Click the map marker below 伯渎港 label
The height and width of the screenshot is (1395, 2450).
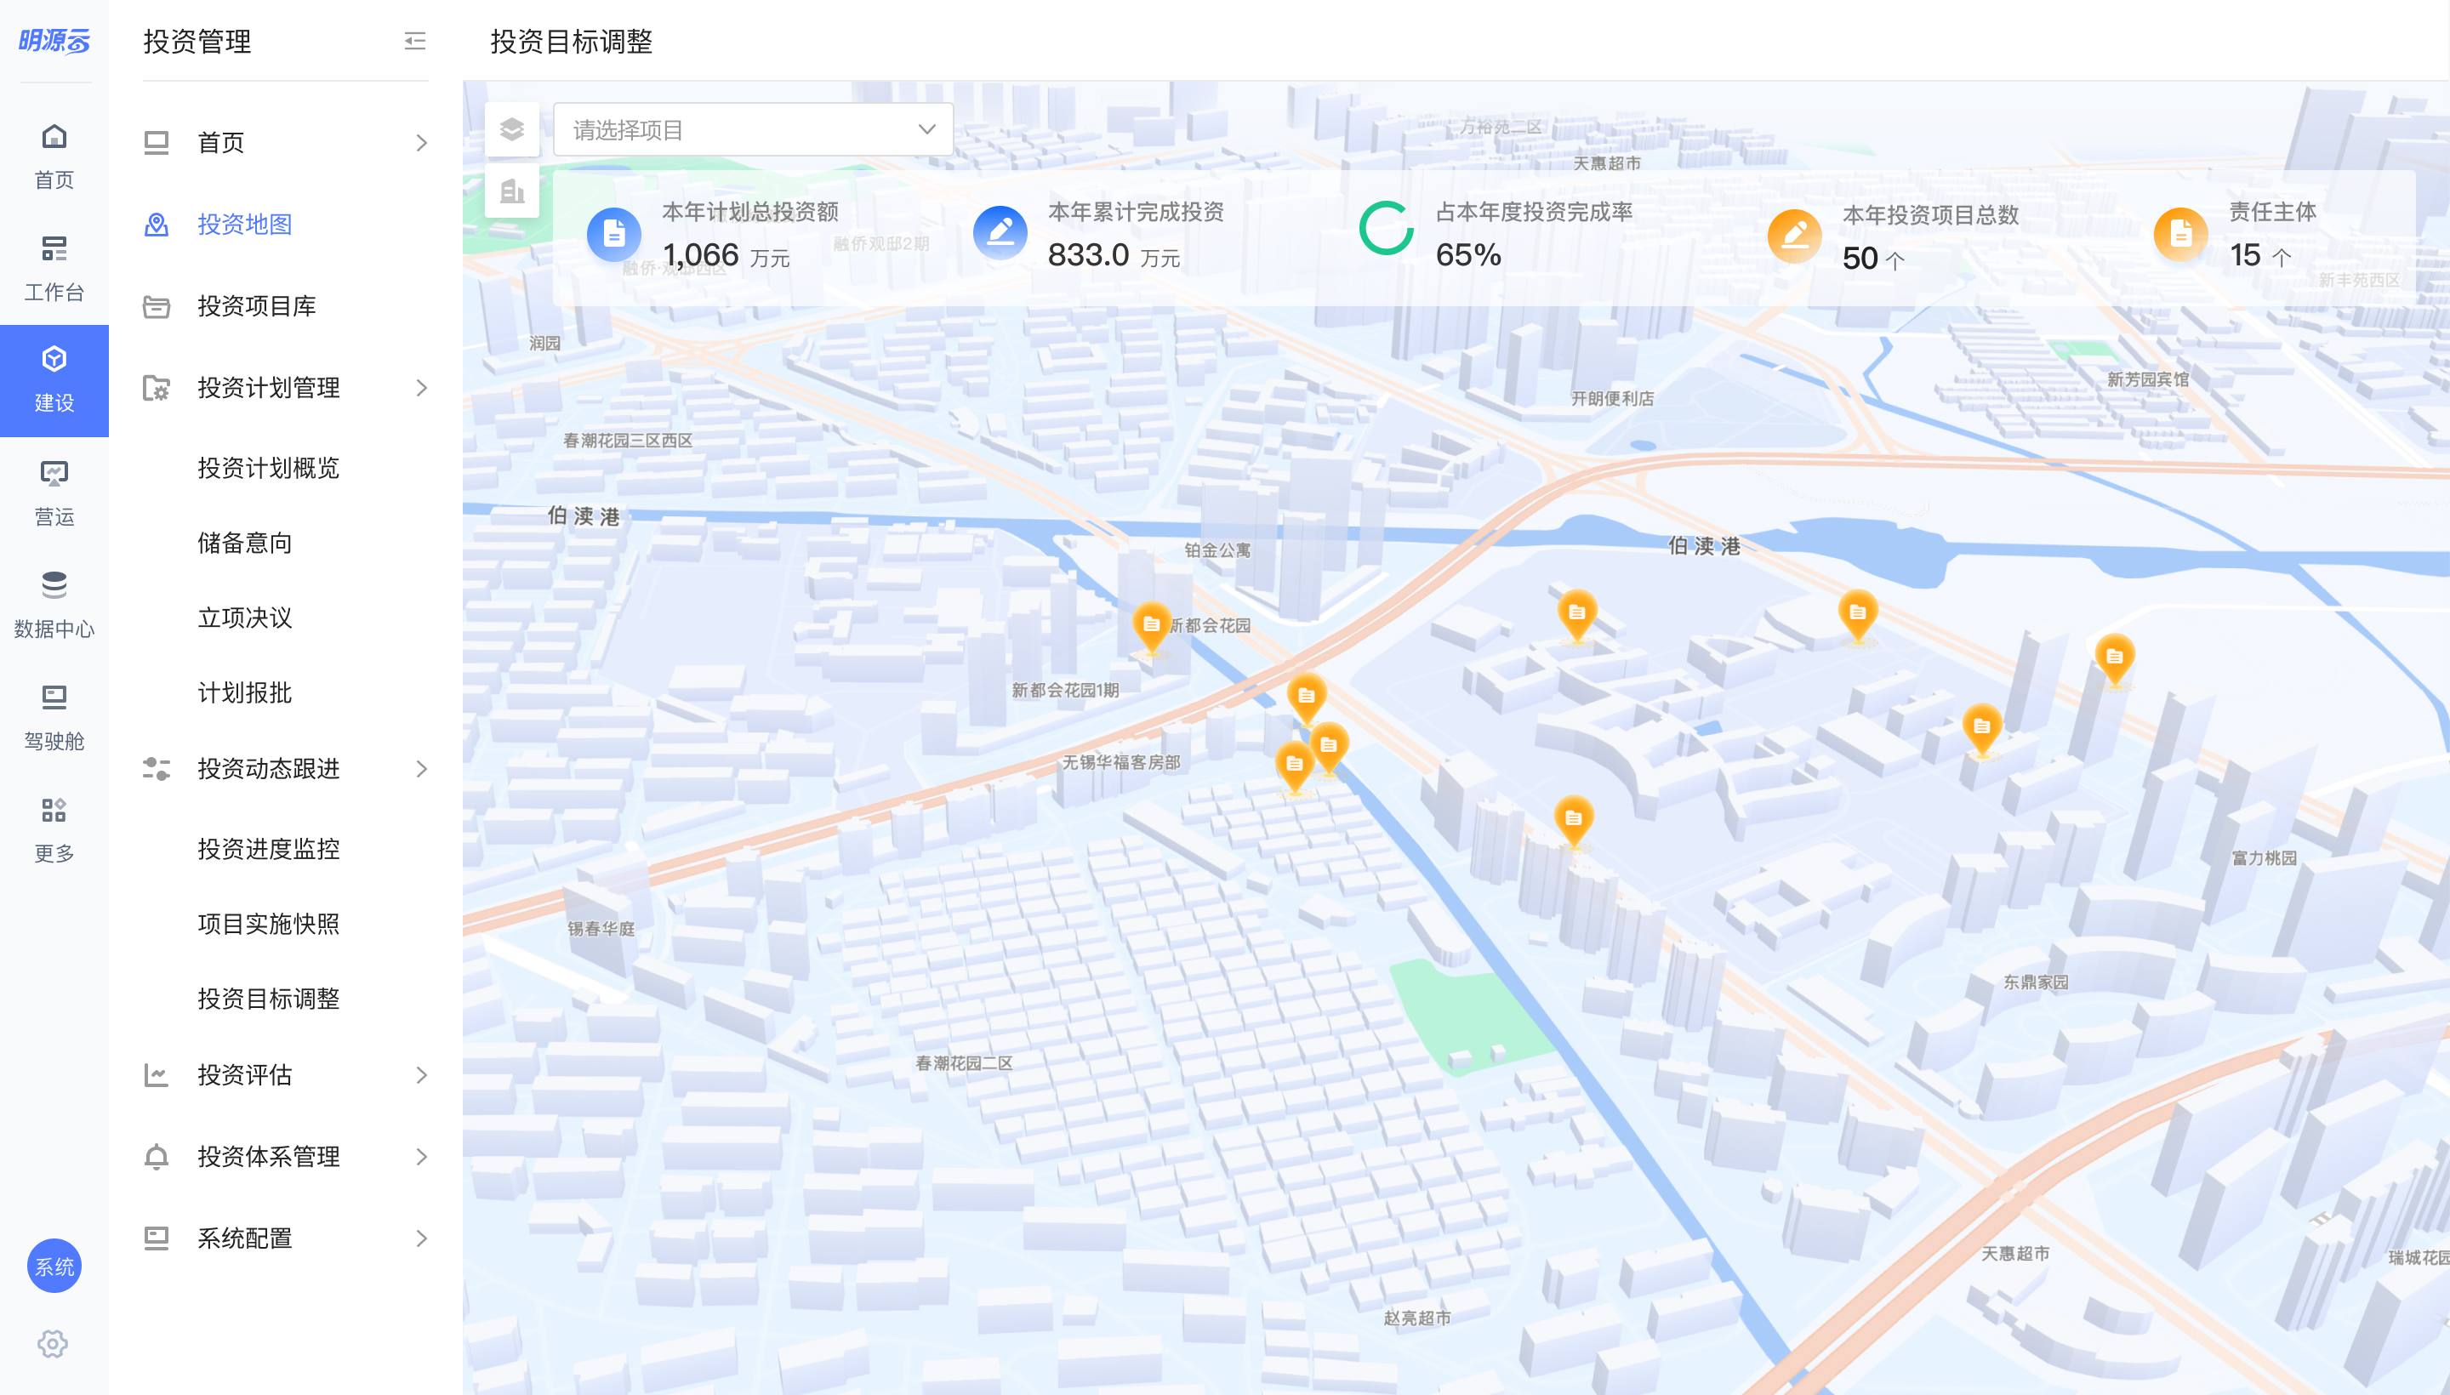click(1857, 616)
